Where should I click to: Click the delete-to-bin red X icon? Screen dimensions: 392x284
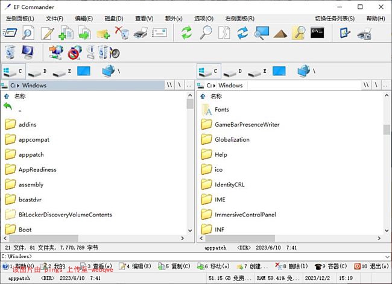coord(122,33)
